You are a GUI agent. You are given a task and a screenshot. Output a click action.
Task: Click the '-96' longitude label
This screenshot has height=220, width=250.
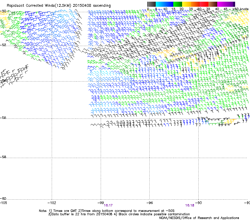150,203
